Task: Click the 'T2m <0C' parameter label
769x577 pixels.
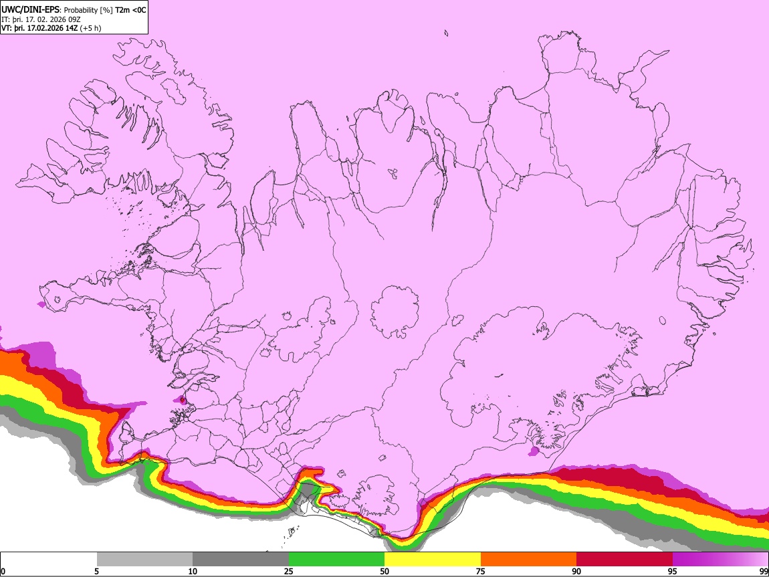Action: click(x=130, y=10)
